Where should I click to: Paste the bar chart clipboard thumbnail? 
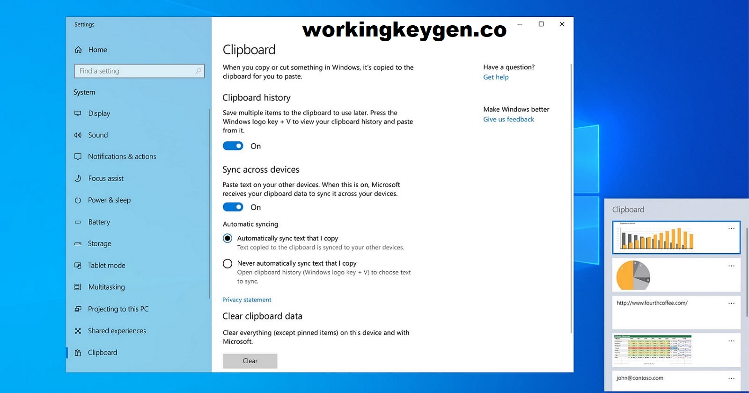tap(676, 238)
